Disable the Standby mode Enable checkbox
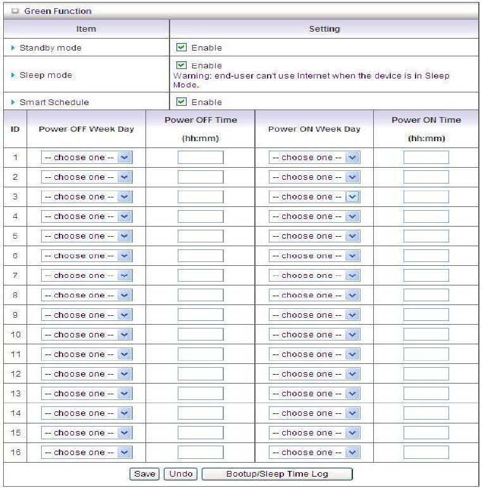 coord(182,47)
